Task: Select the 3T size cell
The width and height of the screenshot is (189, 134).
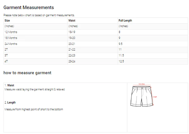Action: point(6,55)
